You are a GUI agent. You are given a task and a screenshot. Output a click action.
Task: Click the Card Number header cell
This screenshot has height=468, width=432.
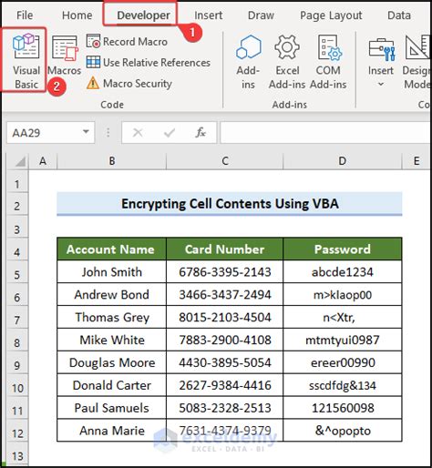tap(225, 249)
